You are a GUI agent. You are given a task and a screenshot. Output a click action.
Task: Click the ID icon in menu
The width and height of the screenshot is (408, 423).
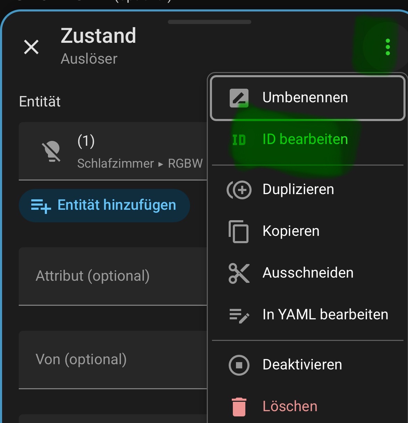pos(239,140)
